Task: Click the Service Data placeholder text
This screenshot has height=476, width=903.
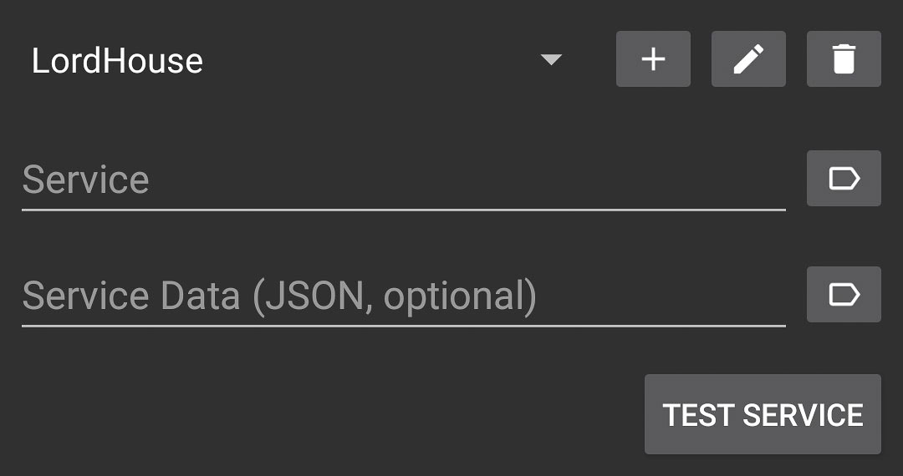Action: [x=279, y=296]
